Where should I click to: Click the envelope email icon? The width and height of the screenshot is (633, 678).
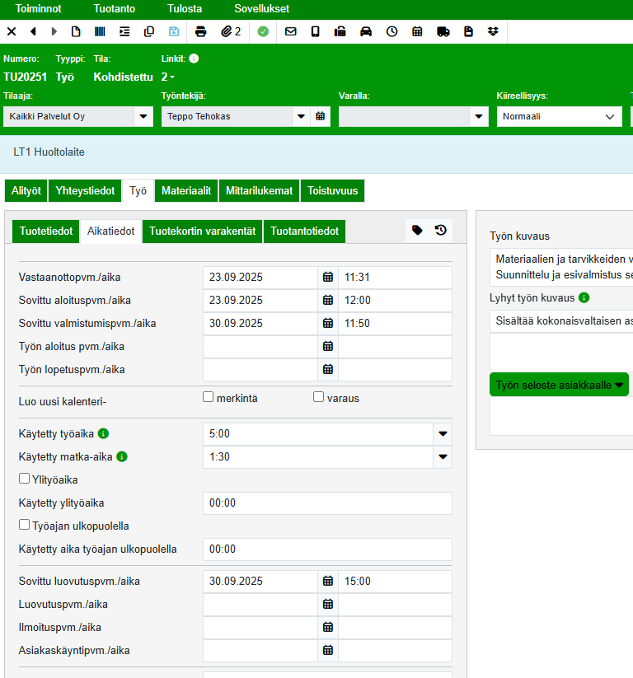pos(290,31)
